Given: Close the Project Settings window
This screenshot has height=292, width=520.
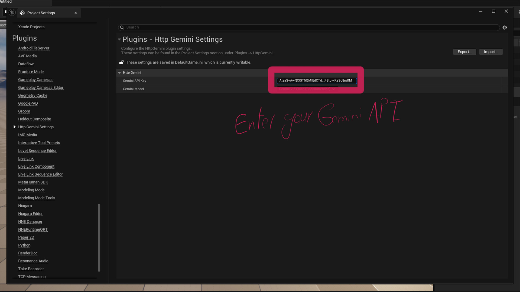Looking at the screenshot, I should tap(506, 11).
